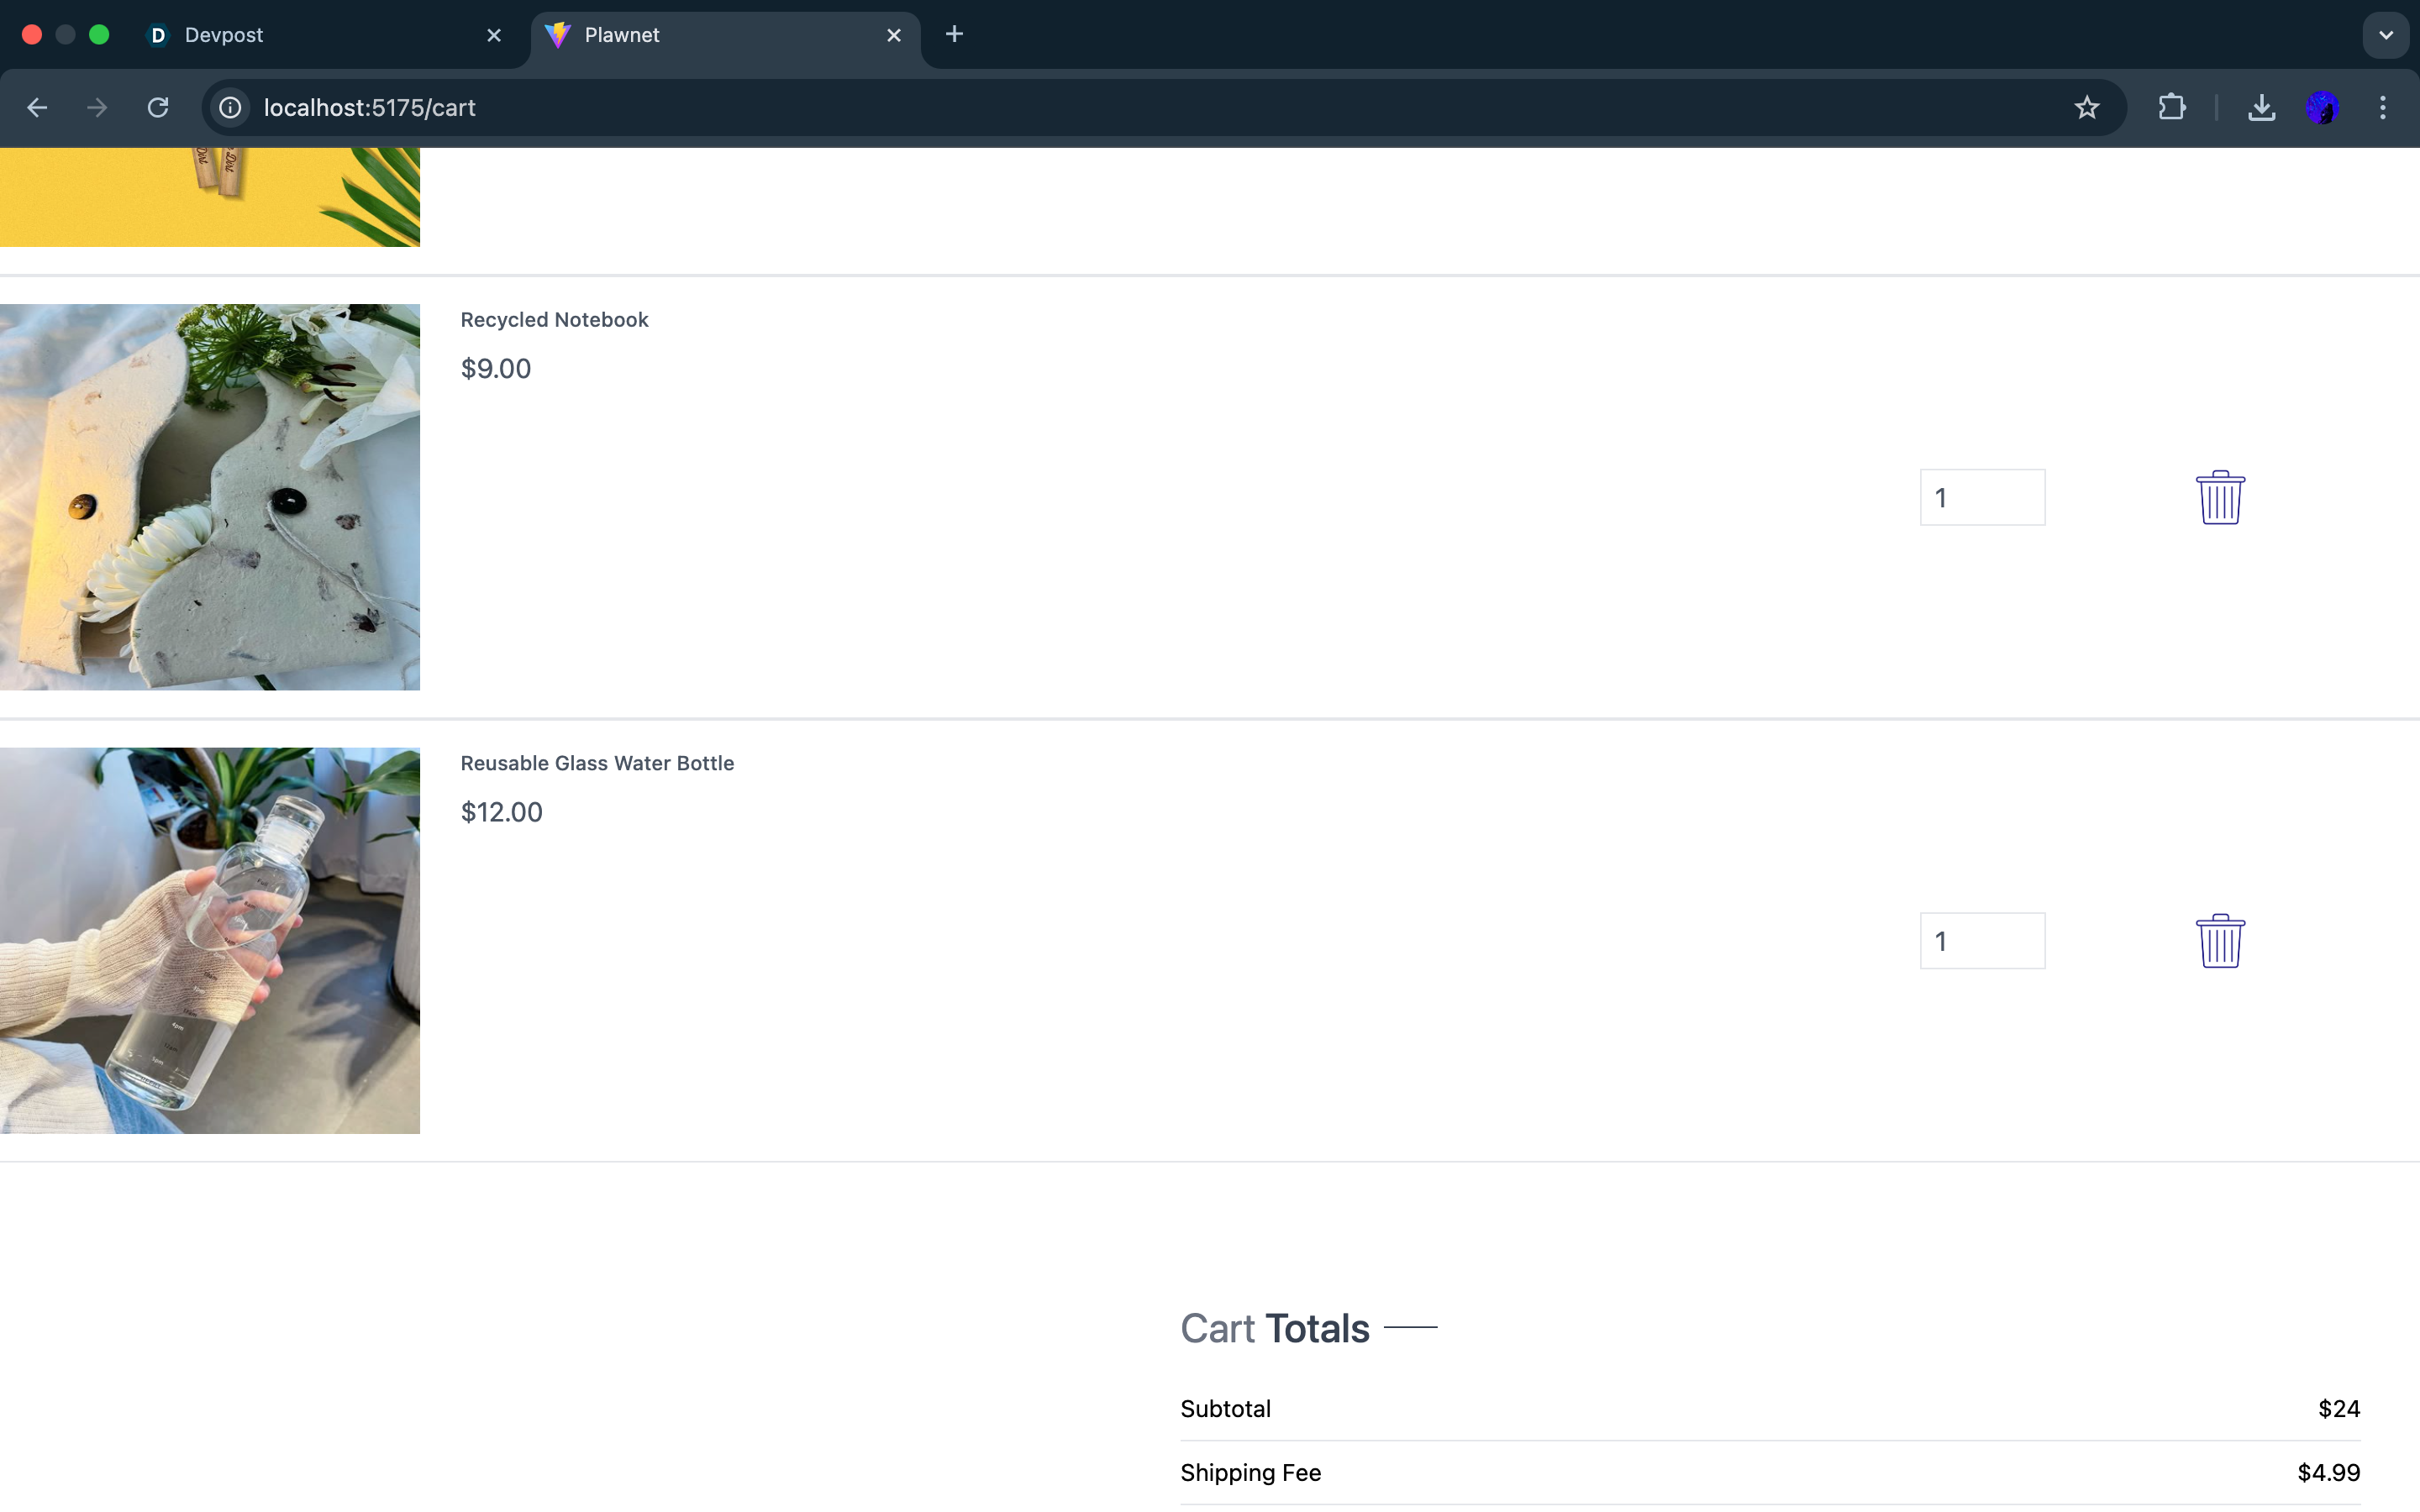This screenshot has height=1512, width=2420.
Task: Bookmark this page with star icon
Action: point(2086,107)
